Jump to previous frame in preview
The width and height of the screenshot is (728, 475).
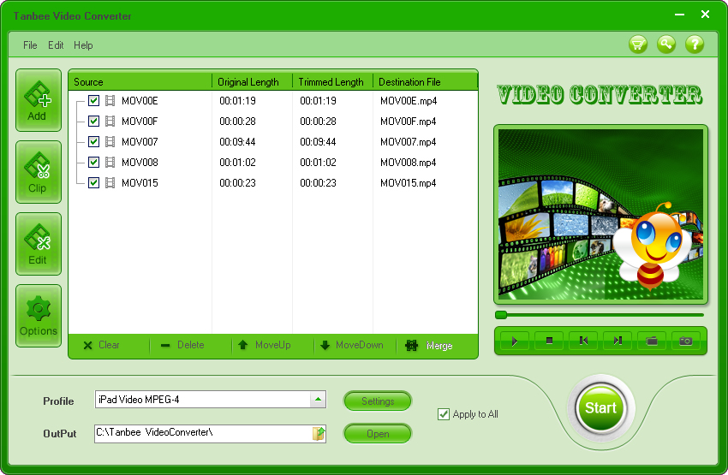point(583,341)
